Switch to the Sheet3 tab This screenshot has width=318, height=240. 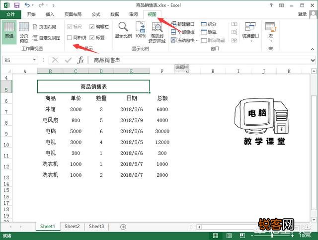(96, 227)
